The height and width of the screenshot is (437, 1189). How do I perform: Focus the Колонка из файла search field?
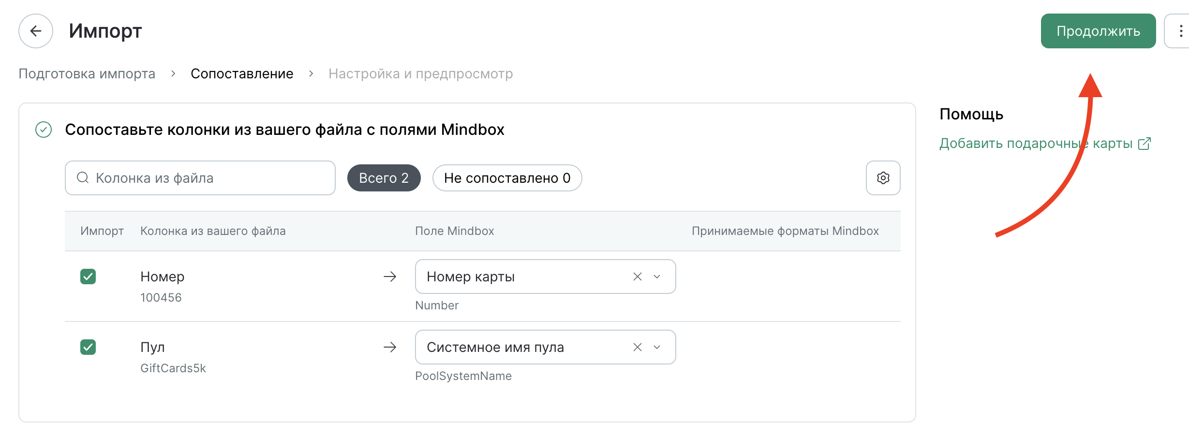pos(200,178)
